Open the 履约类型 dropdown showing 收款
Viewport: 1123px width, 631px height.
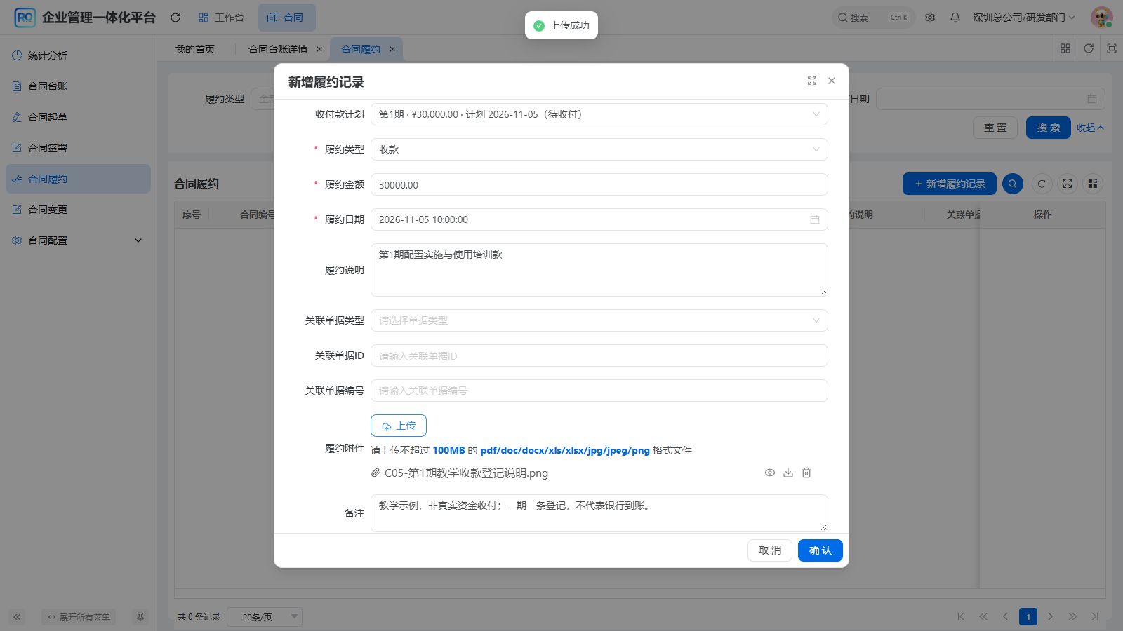point(599,149)
